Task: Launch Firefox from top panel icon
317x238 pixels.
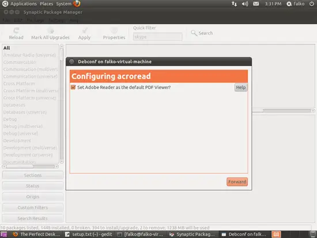Action: click(x=77, y=3)
